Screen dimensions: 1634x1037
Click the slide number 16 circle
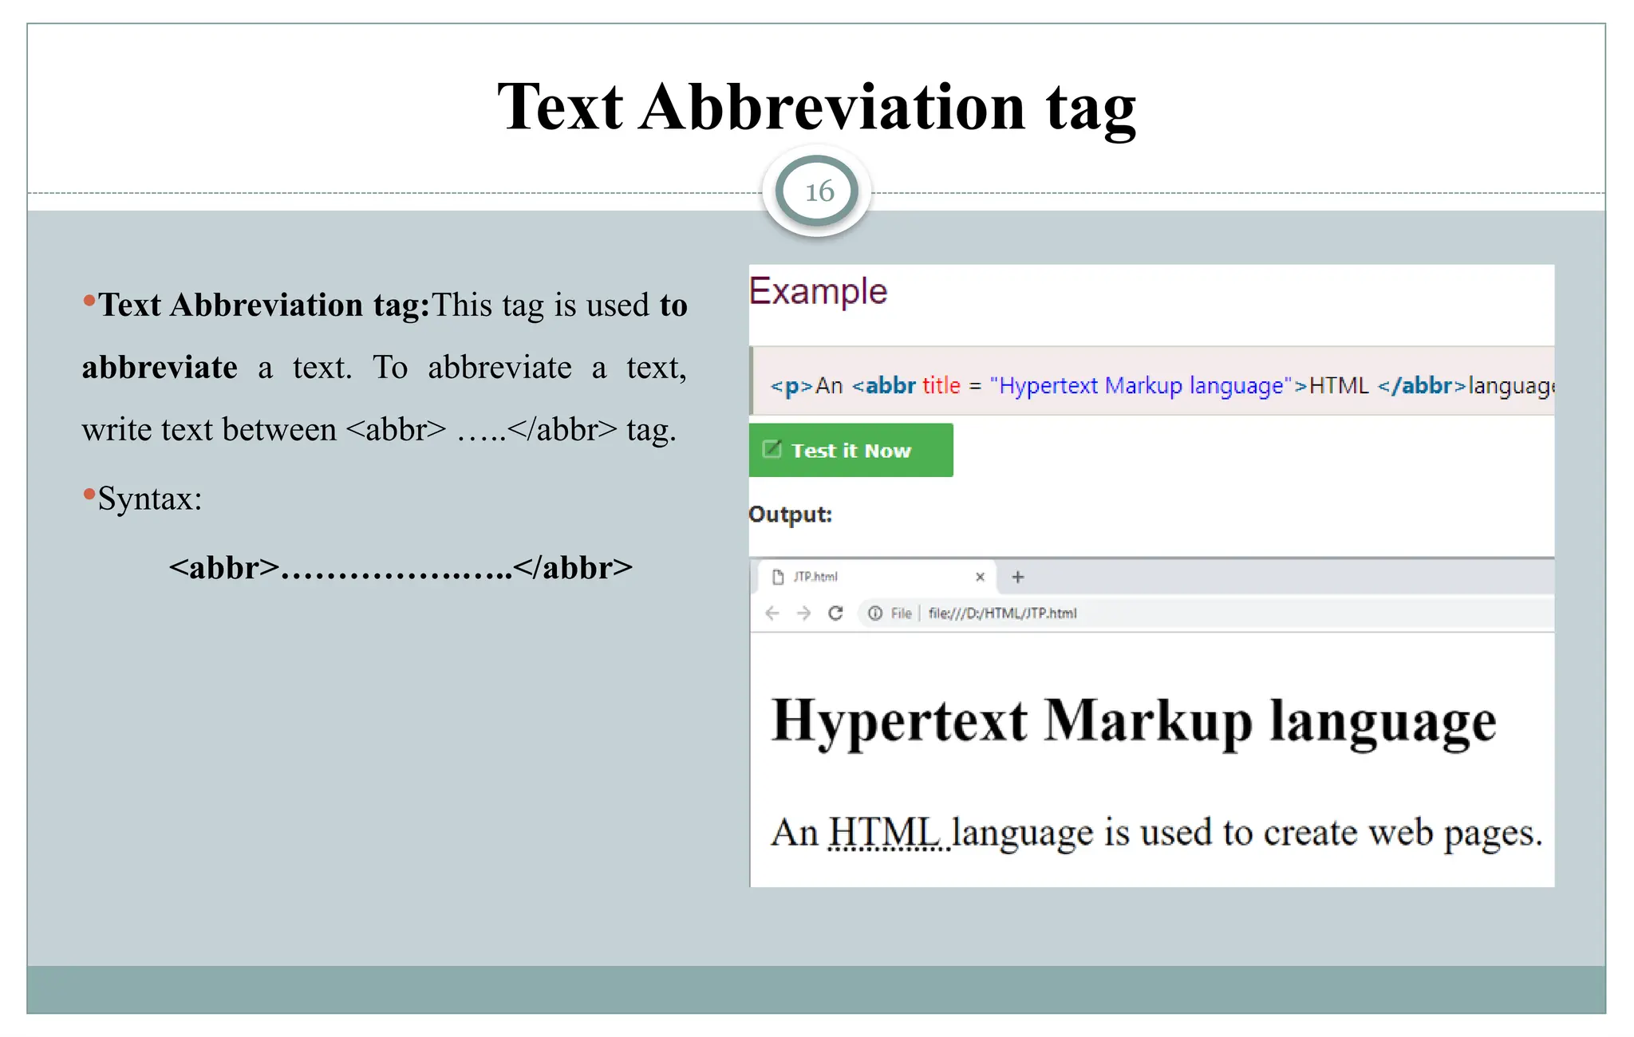point(818,191)
